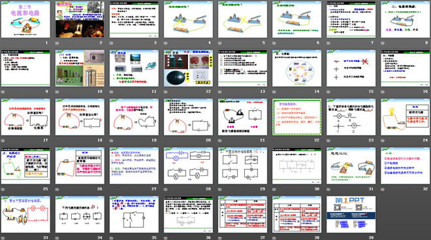The image size is (431, 240).
Task: Click the transition star icon under slide 19
Action: click(x=112, y=140)
